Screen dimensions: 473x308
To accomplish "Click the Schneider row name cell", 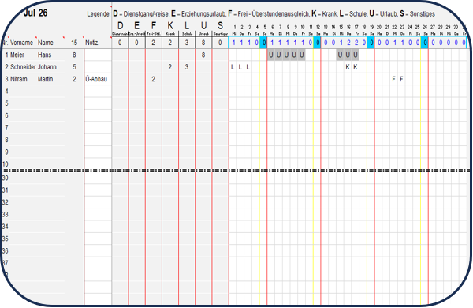I will 23,67.
